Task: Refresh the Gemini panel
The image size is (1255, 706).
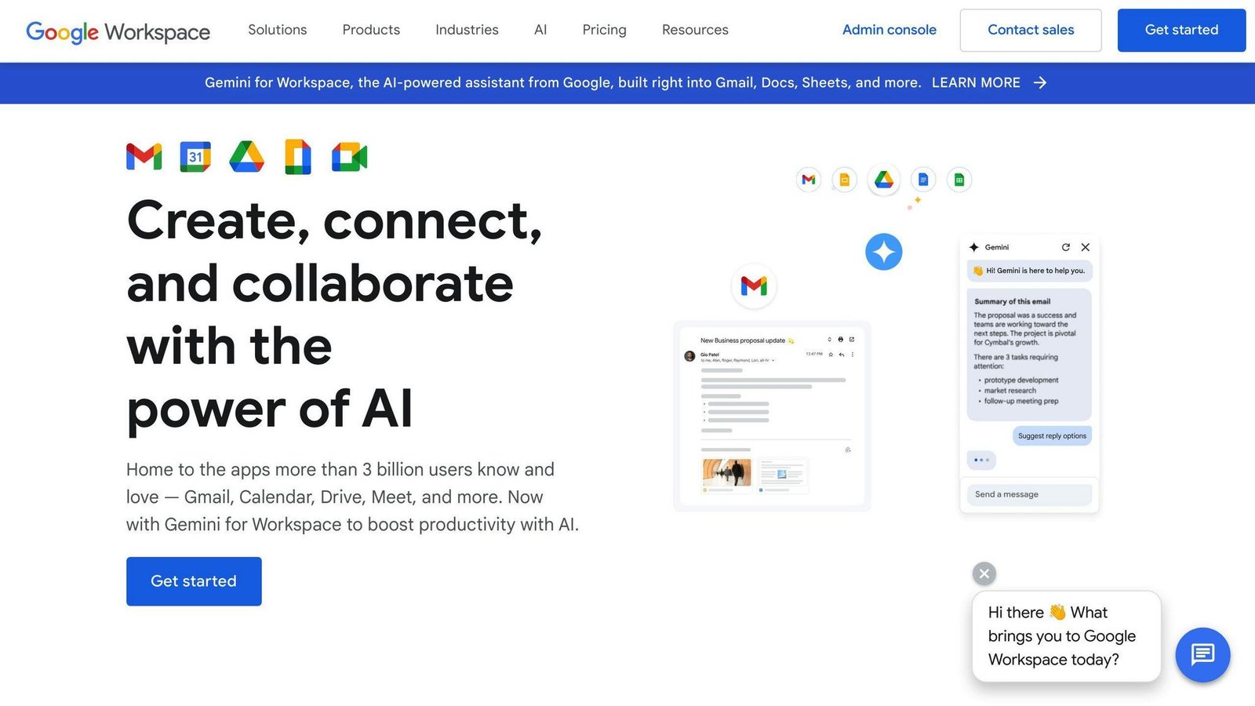Action: (x=1066, y=247)
